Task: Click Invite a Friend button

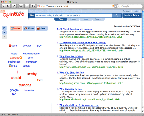Action: point(132,15)
